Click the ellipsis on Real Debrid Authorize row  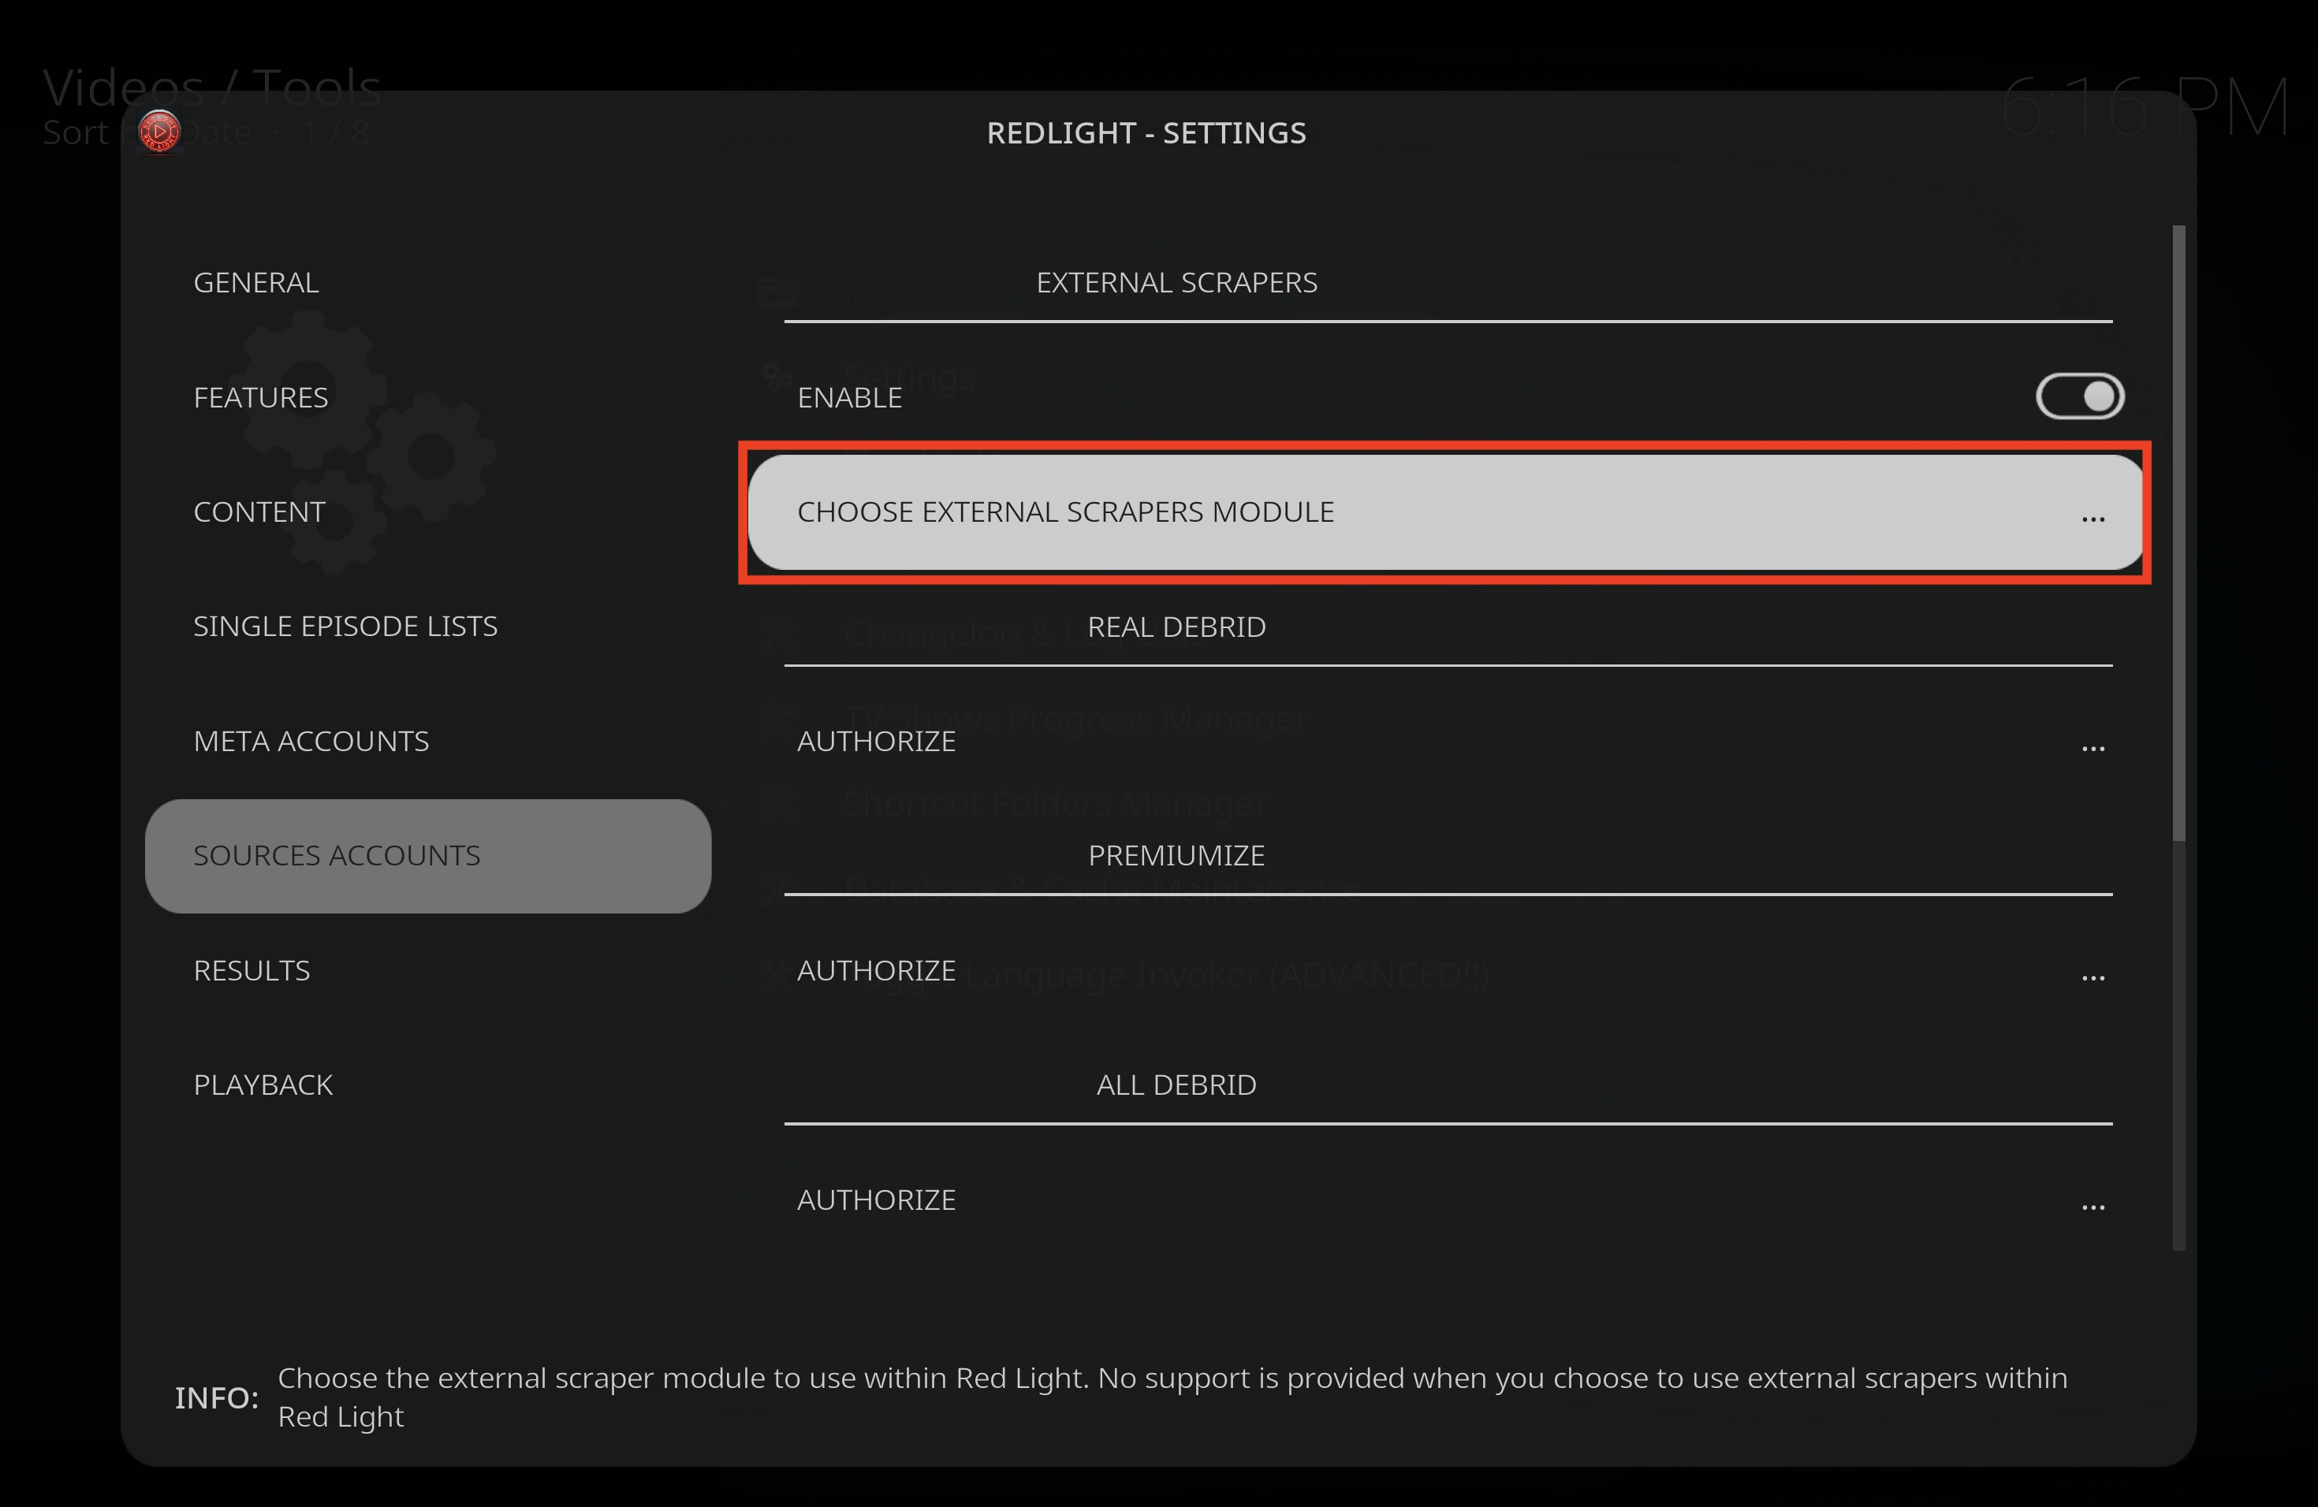click(2093, 749)
